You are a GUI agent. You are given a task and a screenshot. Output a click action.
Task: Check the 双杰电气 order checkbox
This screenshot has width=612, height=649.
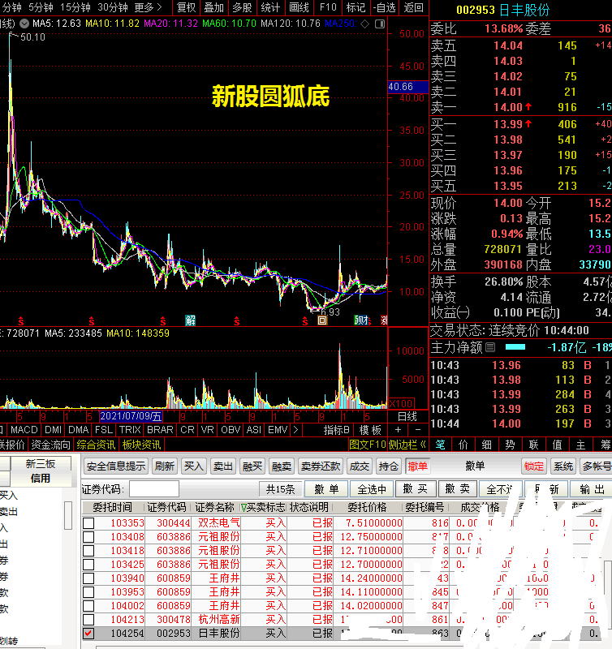pyautogui.click(x=88, y=522)
